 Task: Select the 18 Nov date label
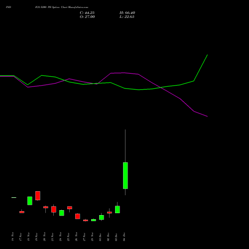pos(28,237)
